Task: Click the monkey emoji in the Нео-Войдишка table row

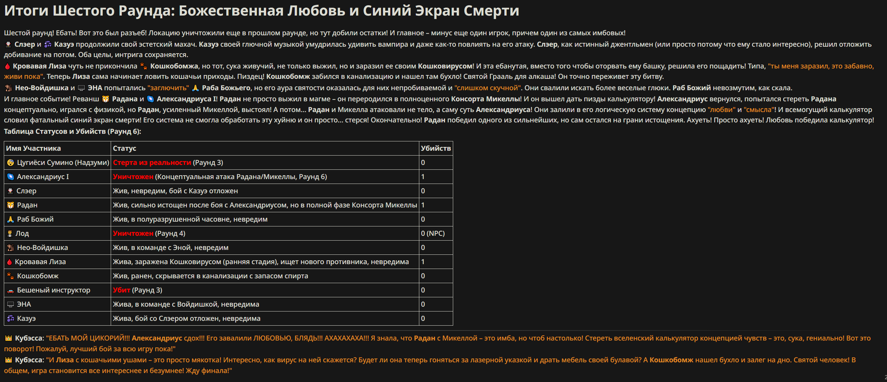Action: pyautogui.click(x=11, y=248)
